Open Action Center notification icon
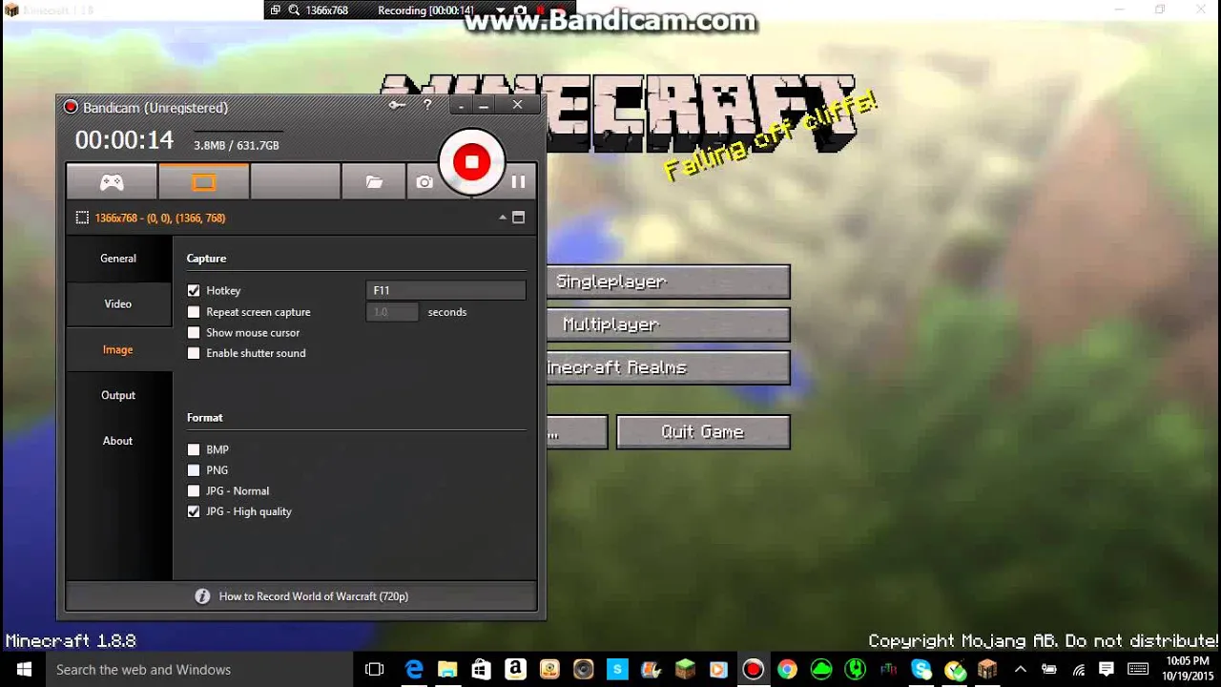The image size is (1221, 687). [1107, 670]
